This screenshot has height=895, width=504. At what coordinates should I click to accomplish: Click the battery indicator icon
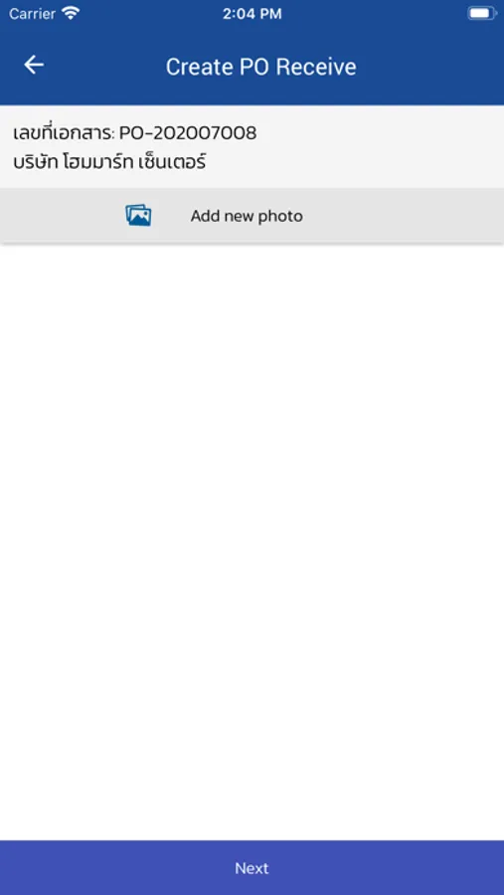pos(482,14)
